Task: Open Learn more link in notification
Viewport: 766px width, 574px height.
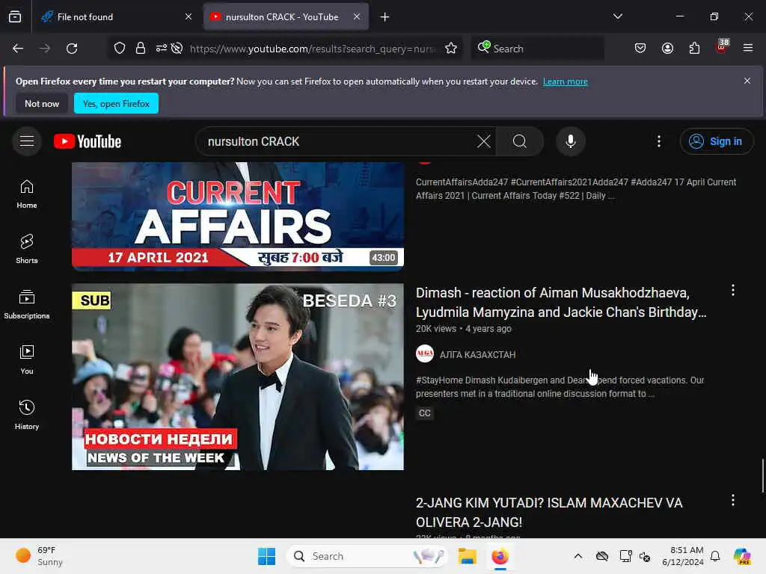Action: [x=566, y=81]
